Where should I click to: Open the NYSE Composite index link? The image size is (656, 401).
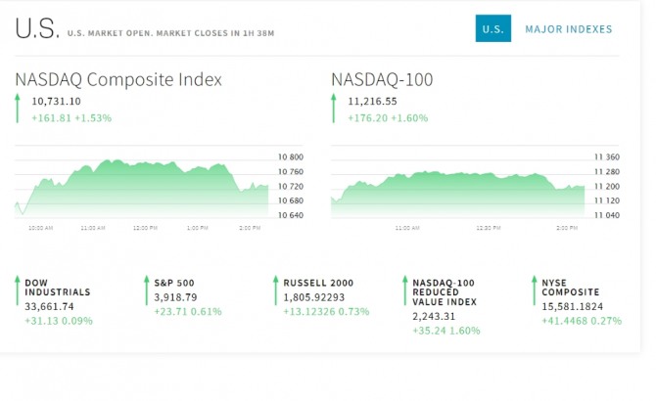tap(570, 287)
